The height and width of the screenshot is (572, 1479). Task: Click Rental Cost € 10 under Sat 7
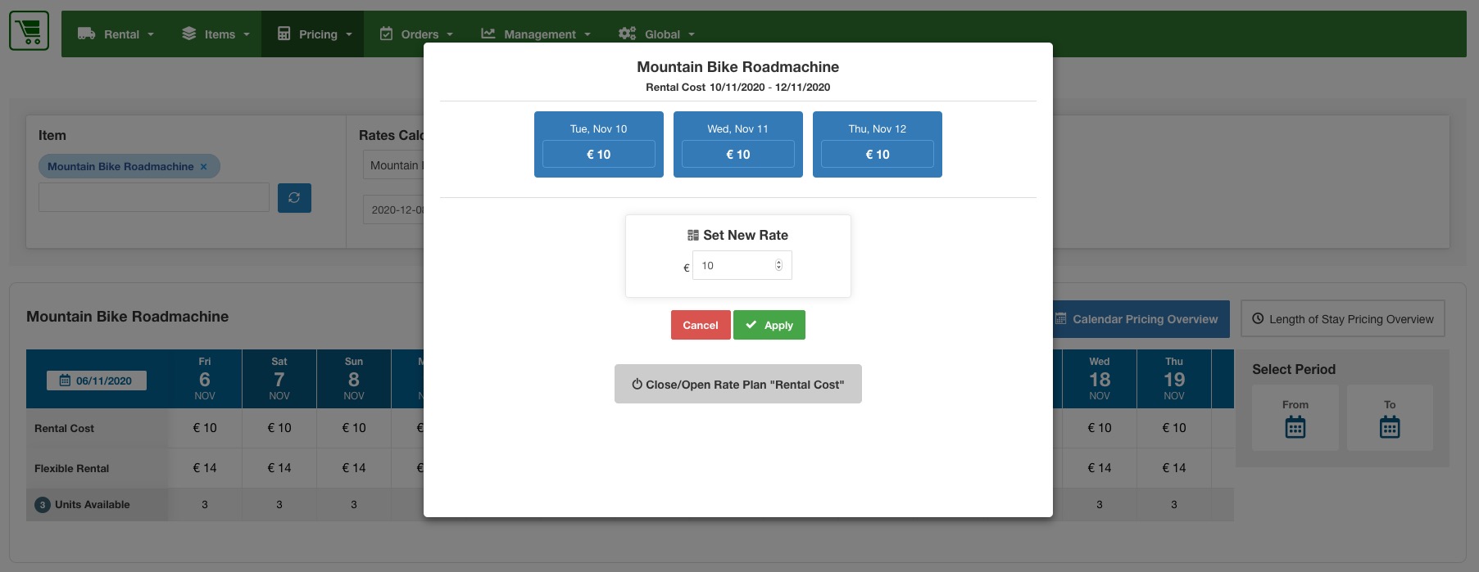click(x=279, y=428)
